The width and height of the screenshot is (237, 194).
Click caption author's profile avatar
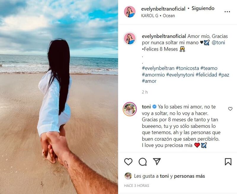(x=130, y=39)
